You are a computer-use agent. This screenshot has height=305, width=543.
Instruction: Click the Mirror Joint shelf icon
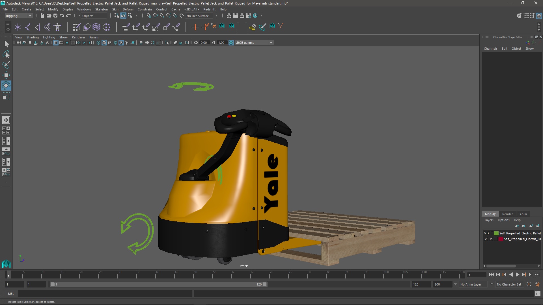(38, 27)
